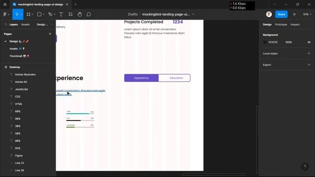Click the 1234 projects count text
315x177 pixels.
coord(178,22)
